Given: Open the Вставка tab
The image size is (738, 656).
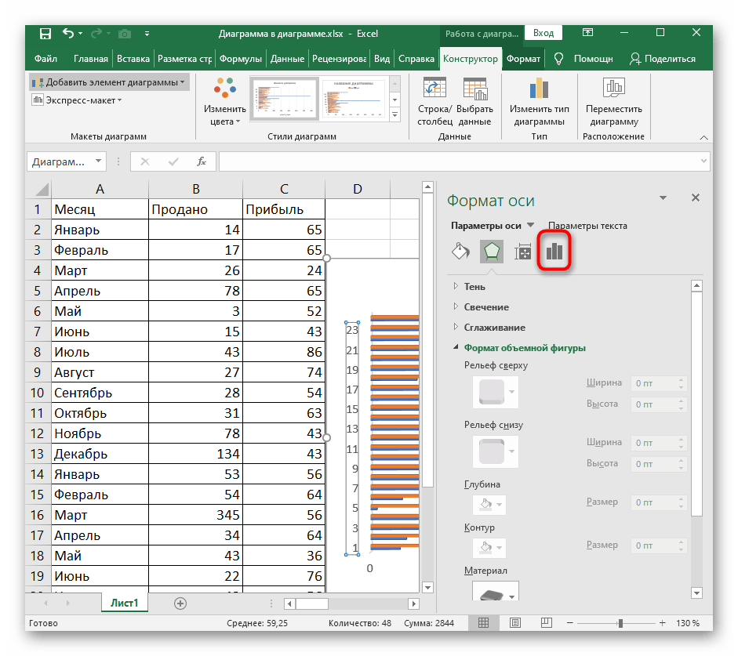Looking at the screenshot, I should pos(133,59).
